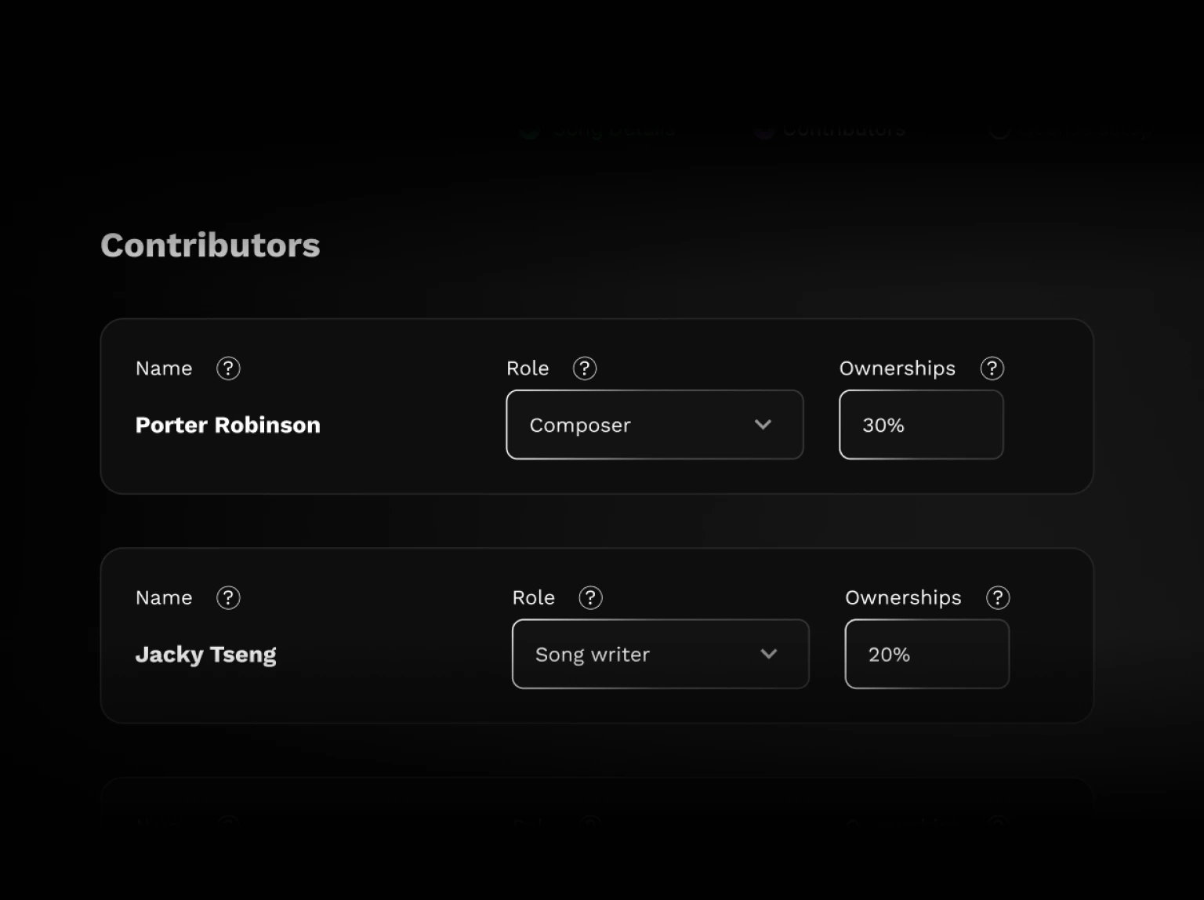Focus the 20% ownership input field

[926, 655]
